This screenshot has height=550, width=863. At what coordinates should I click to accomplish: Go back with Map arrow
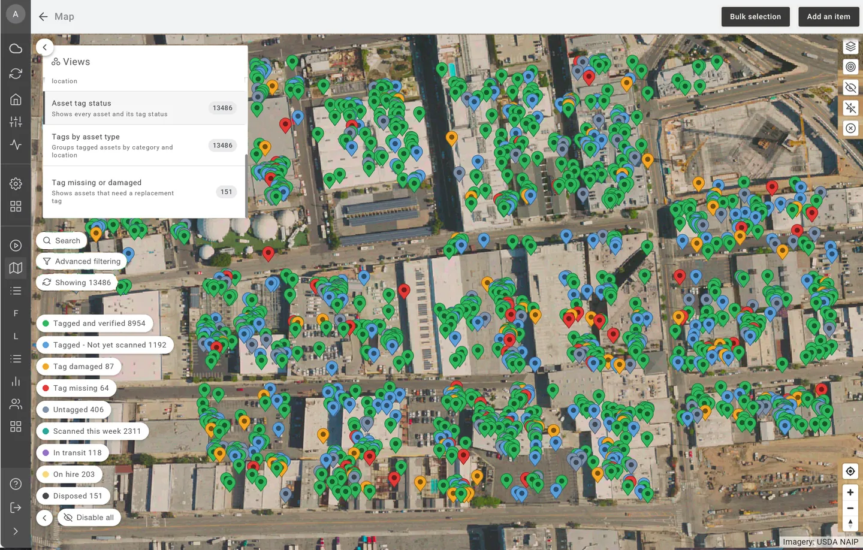pyautogui.click(x=43, y=17)
